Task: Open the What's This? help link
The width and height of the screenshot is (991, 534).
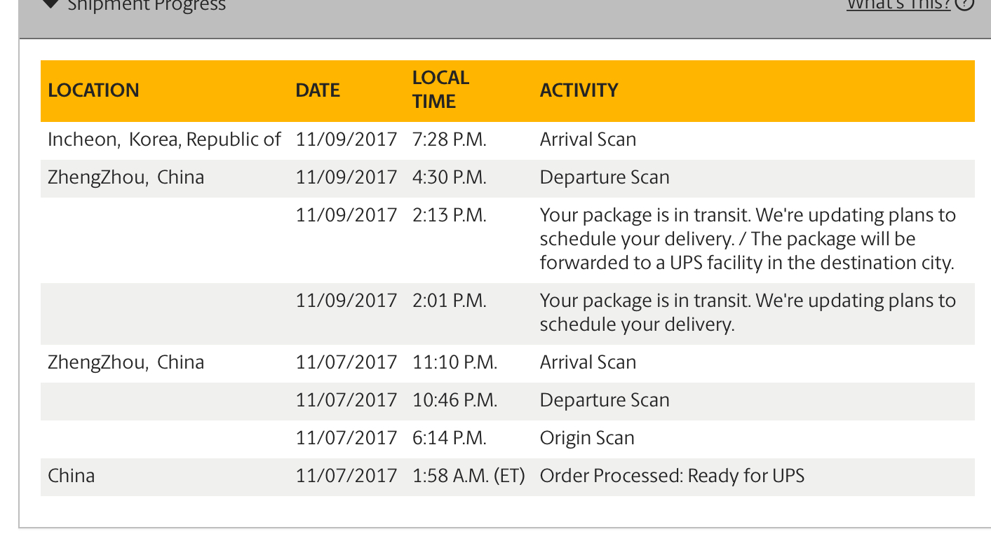Action: (x=898, y=4)
